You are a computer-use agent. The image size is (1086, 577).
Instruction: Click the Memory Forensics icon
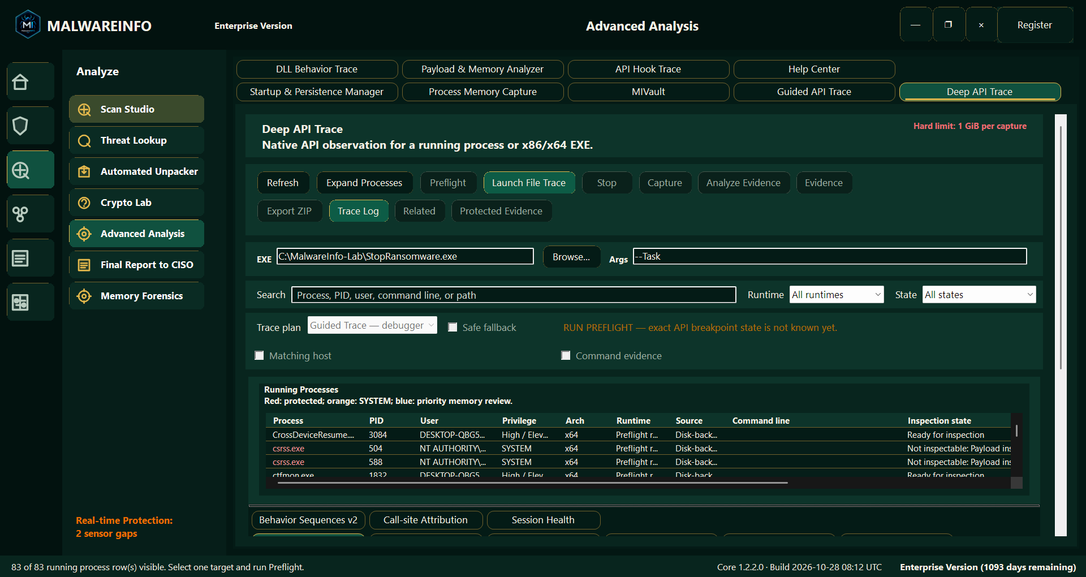(x=84, y=296)
